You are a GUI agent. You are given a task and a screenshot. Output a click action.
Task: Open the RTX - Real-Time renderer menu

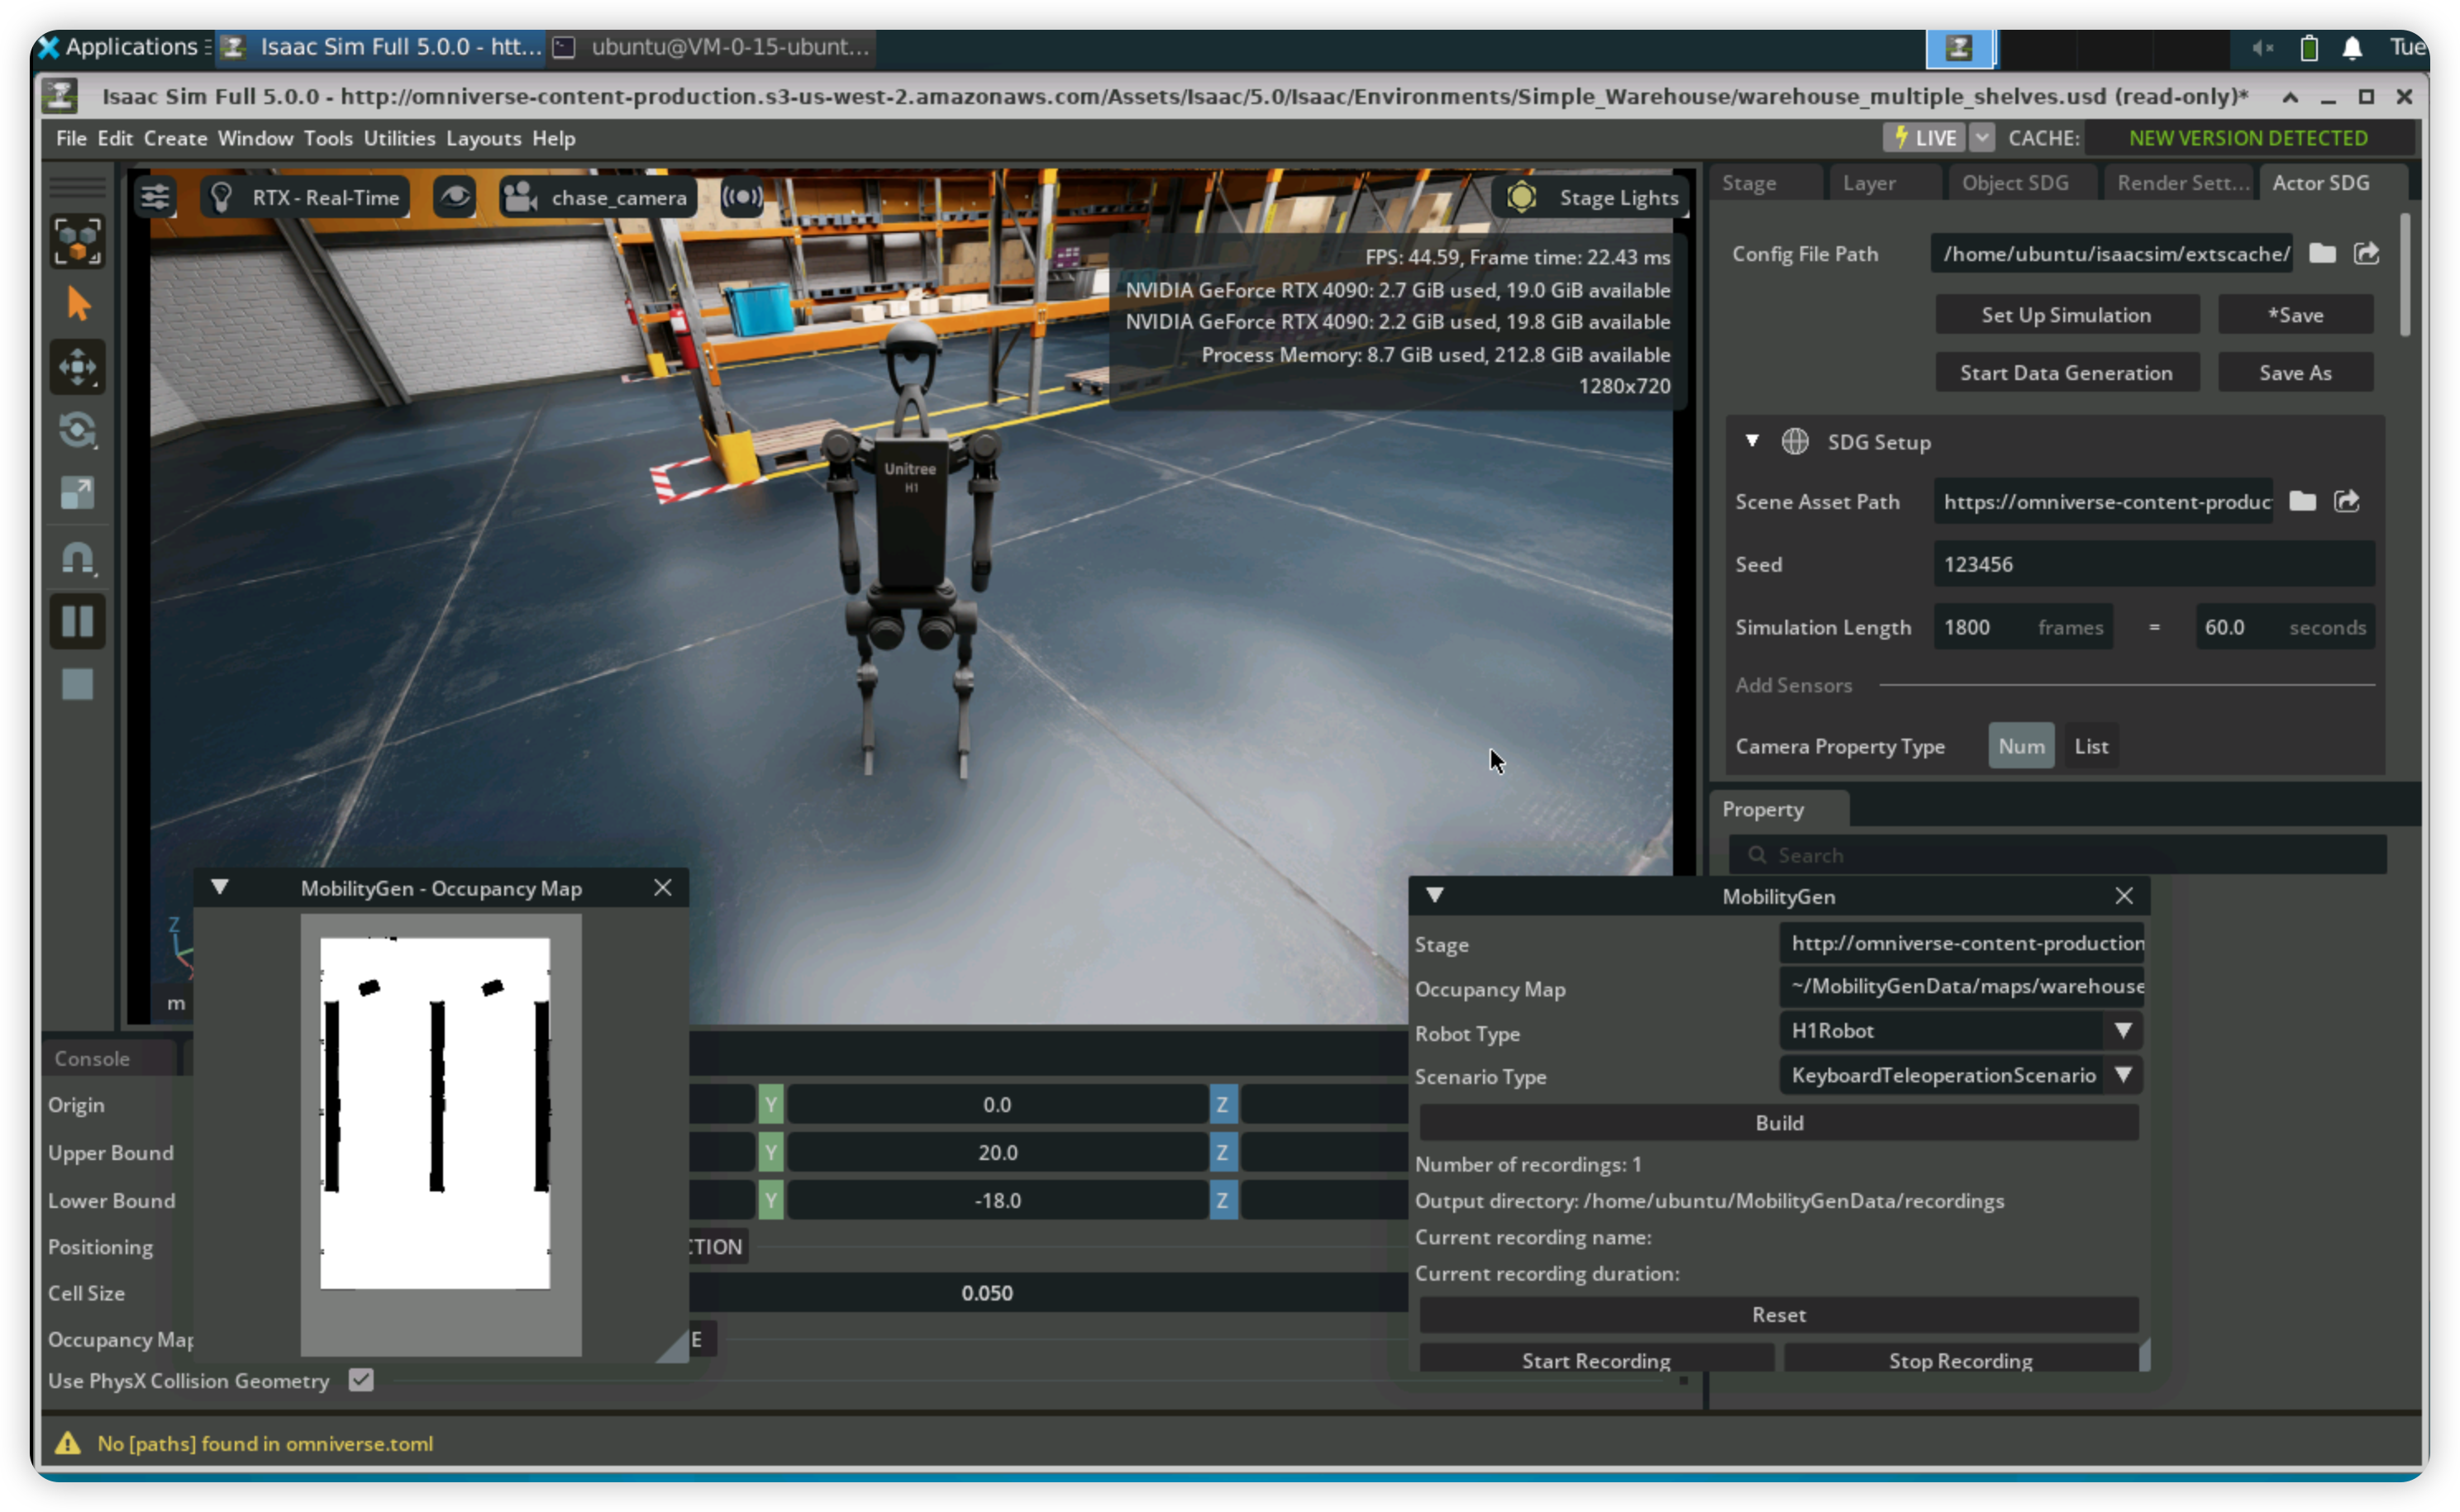pos(306,197)
